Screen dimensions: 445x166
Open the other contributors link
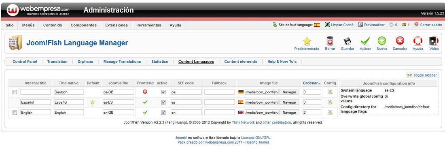(277, 123)
